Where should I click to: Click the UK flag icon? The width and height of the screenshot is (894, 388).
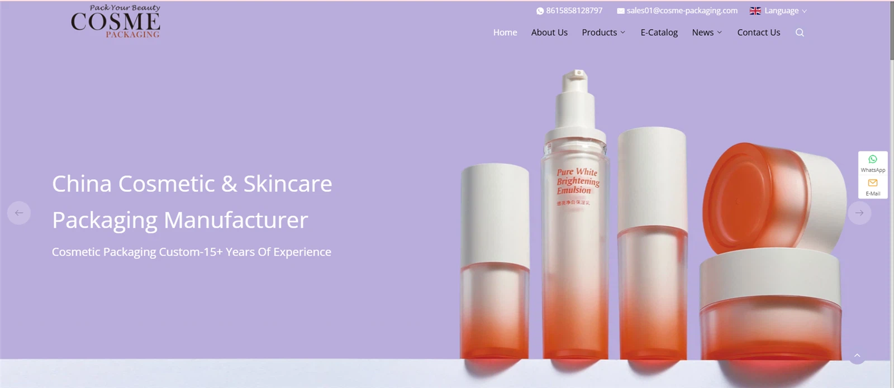pos(755,11)
